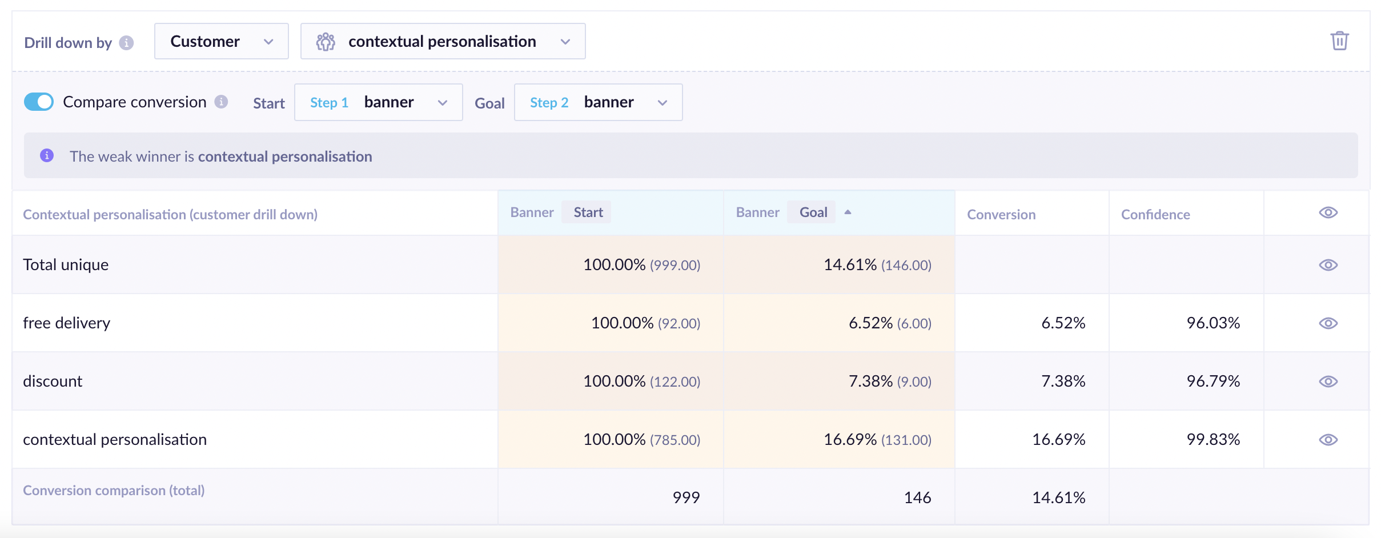Hide the contextual personalisation row
1381x538 pixels.
[x=1328, y=440]
